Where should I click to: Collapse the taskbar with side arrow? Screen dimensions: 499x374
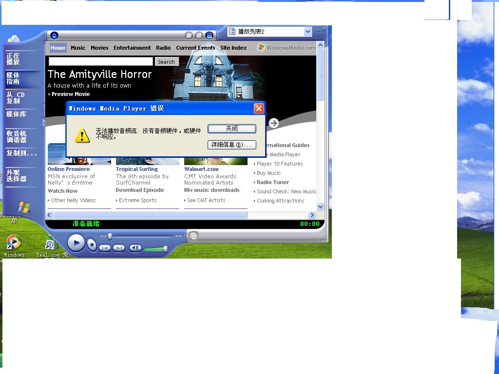(x=43, y=121)
